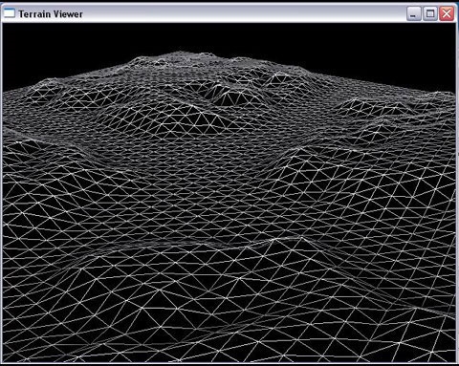Click the dense fine mesh below the summit
459x366 pixels.
point(179,75)
